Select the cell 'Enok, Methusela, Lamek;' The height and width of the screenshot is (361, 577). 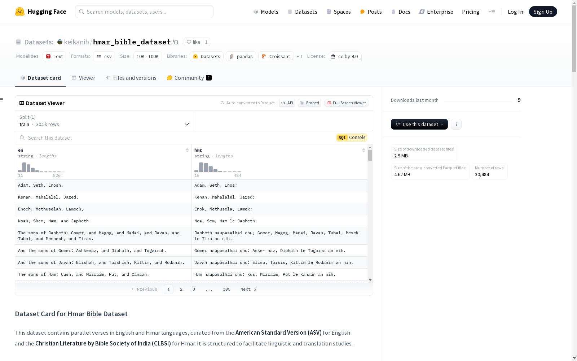coord(279,209)
